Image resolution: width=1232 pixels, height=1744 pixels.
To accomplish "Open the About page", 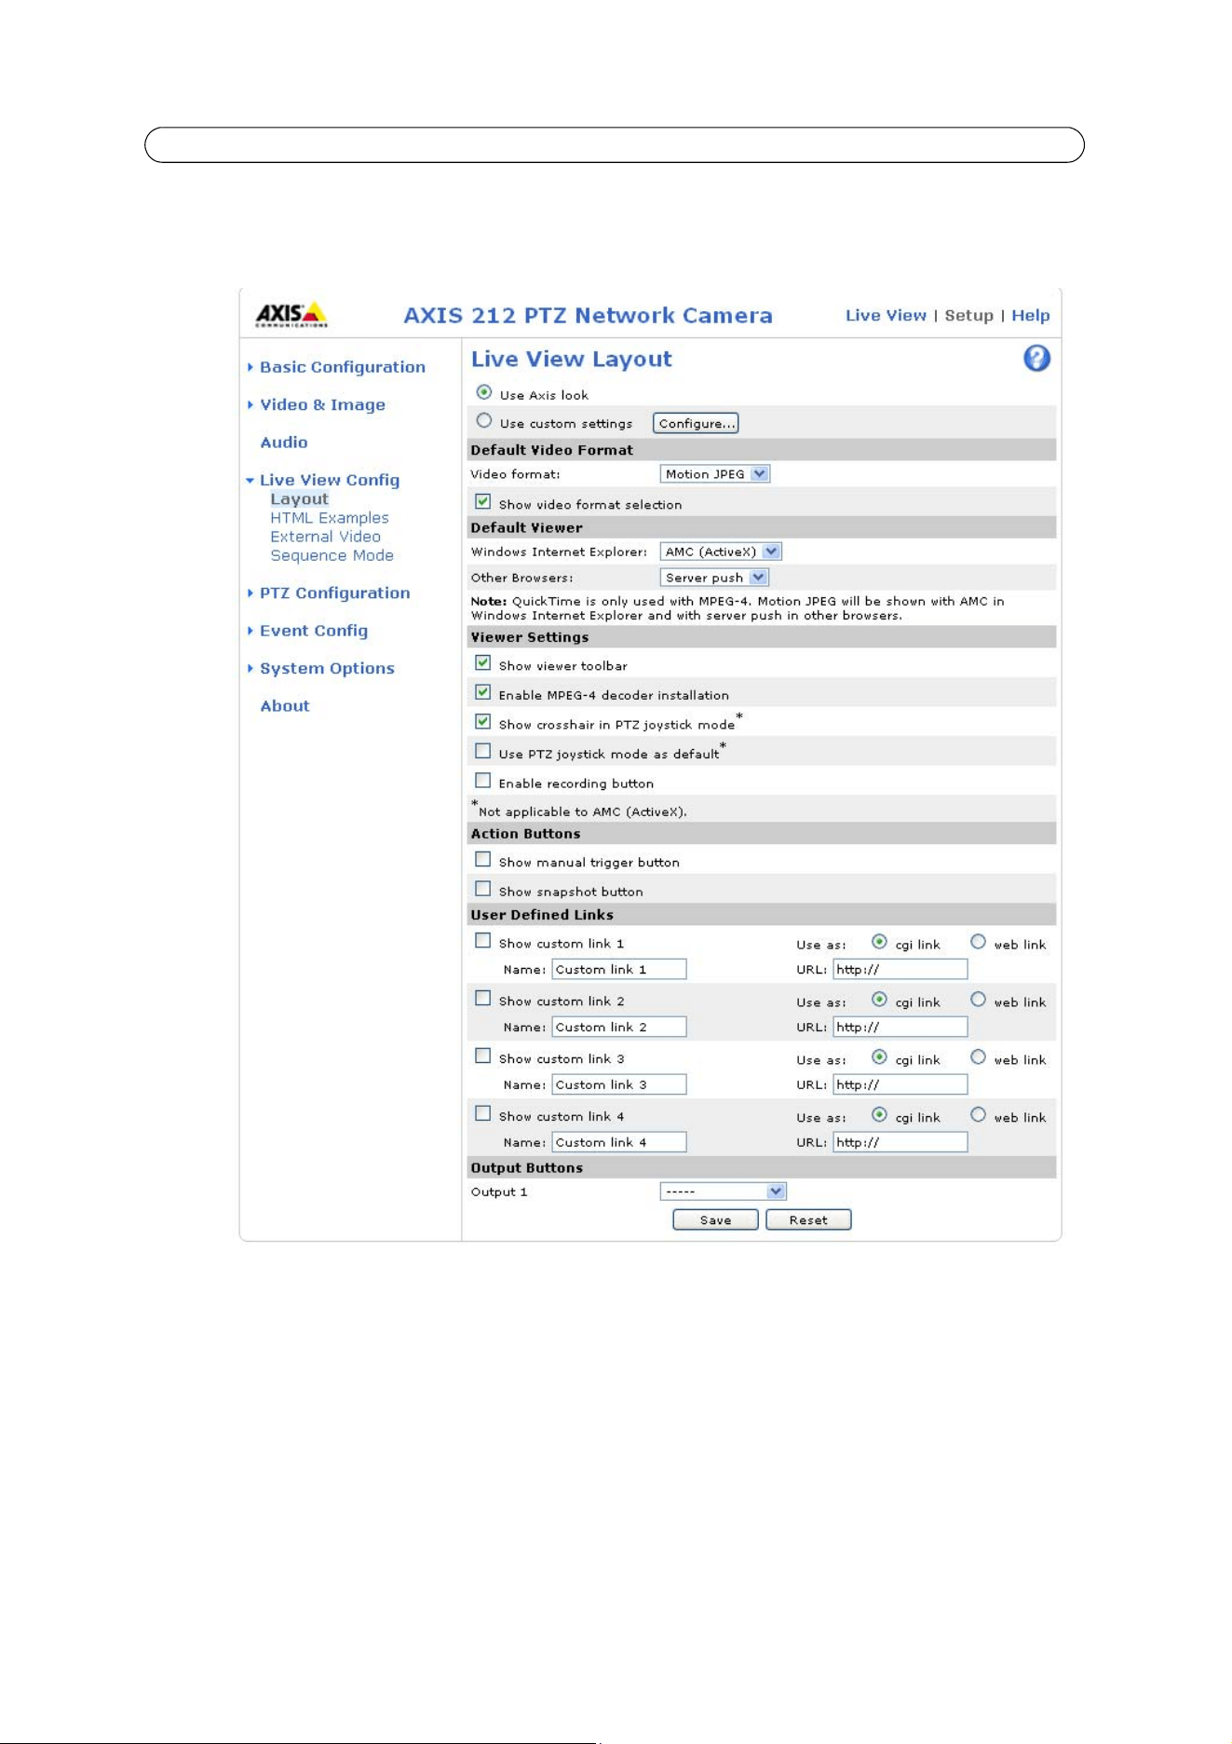I will pyautogui.click(x=285, y=706).
